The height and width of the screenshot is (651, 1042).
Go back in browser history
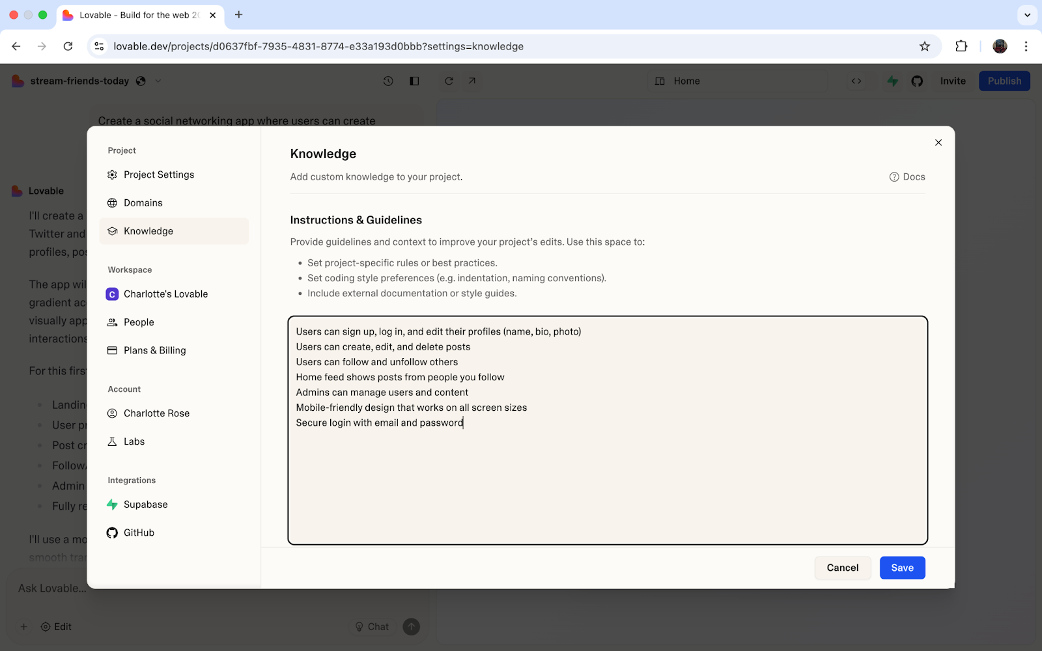pos(16,46)
